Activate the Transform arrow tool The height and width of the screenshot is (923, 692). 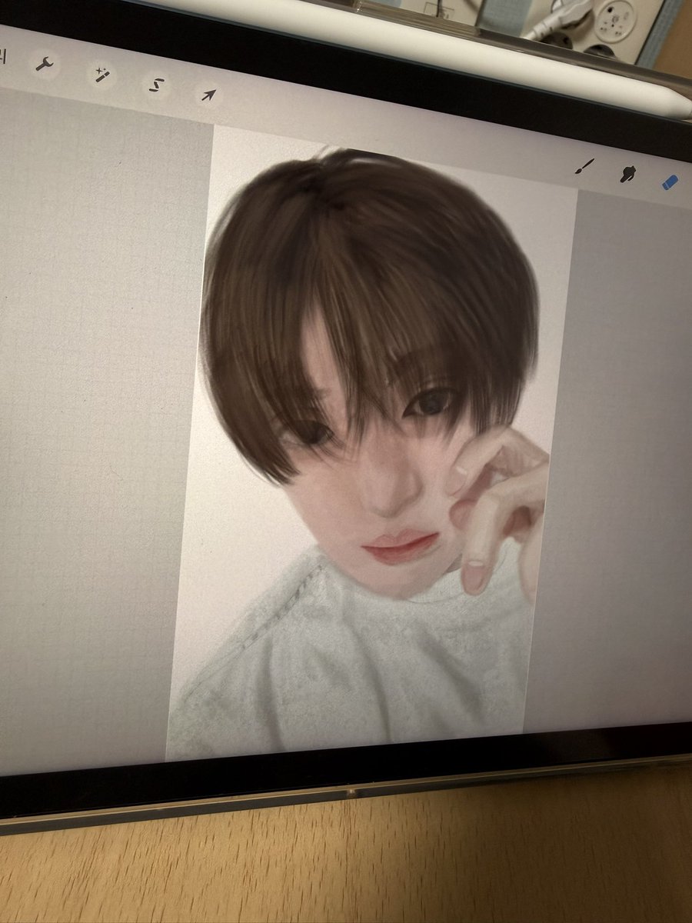click(208, 95)
